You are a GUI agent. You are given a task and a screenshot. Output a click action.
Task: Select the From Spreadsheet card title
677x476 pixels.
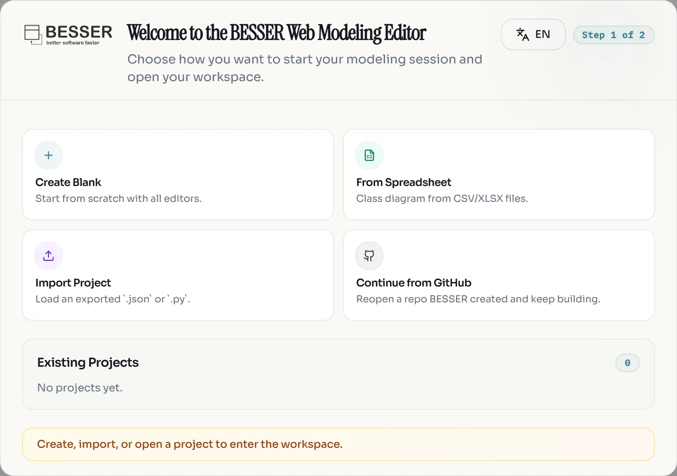pyautogui.click(x=404, y=182)
